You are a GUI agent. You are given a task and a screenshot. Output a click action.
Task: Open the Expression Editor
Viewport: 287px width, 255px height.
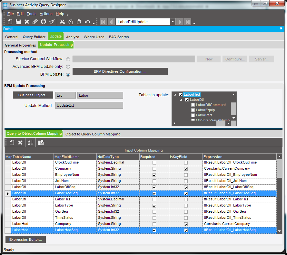click(25, 239)
